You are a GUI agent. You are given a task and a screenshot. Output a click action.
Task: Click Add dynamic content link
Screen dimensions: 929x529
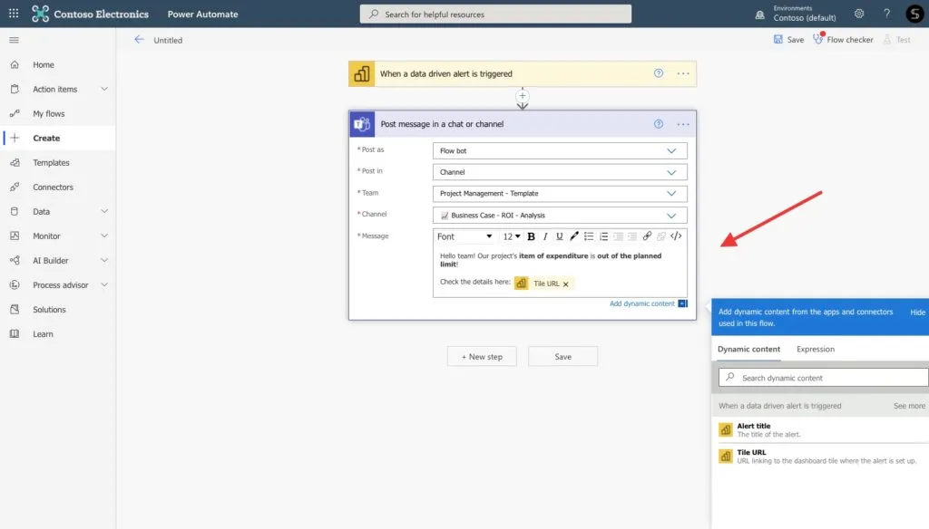point(641,303)
